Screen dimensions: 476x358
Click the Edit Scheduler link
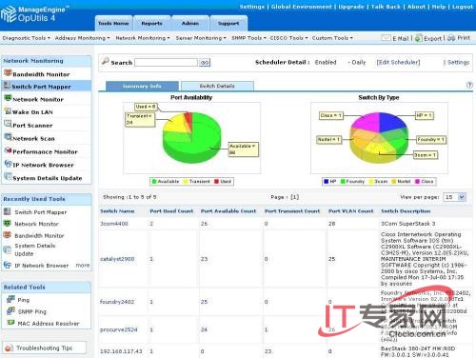tap(398, 62)
